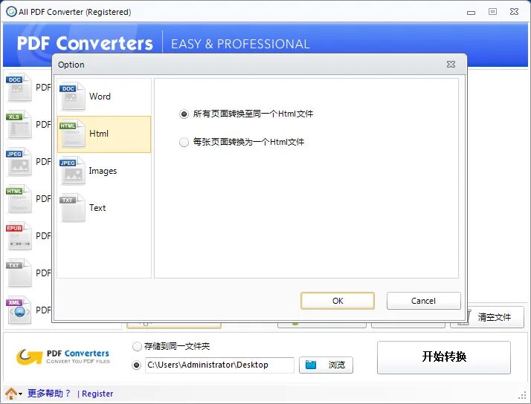Close the Option dialog with X
Screen dimensions: 531x404
pos(451,64)
